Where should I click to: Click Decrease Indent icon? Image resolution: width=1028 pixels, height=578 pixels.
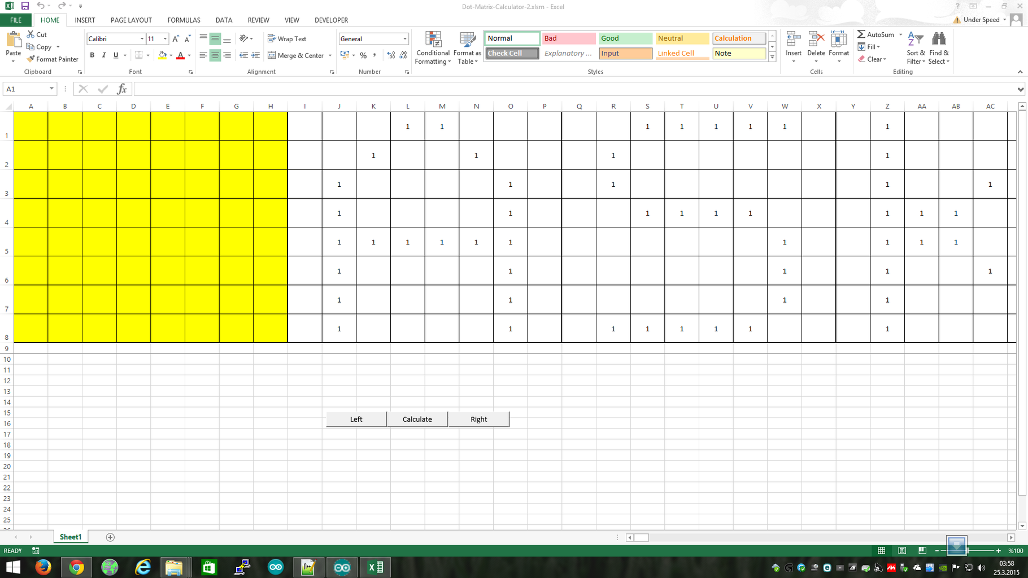[243, 55]
